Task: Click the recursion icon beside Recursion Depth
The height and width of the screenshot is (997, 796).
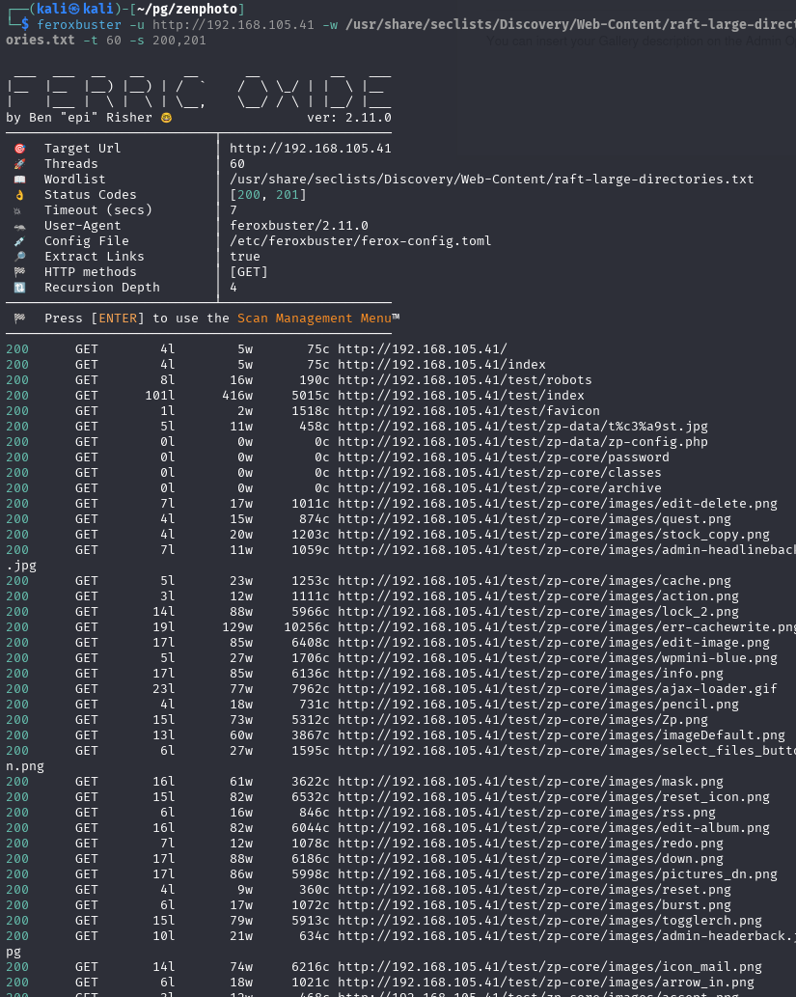Action: pyautogui.click(x=19, y=288)
